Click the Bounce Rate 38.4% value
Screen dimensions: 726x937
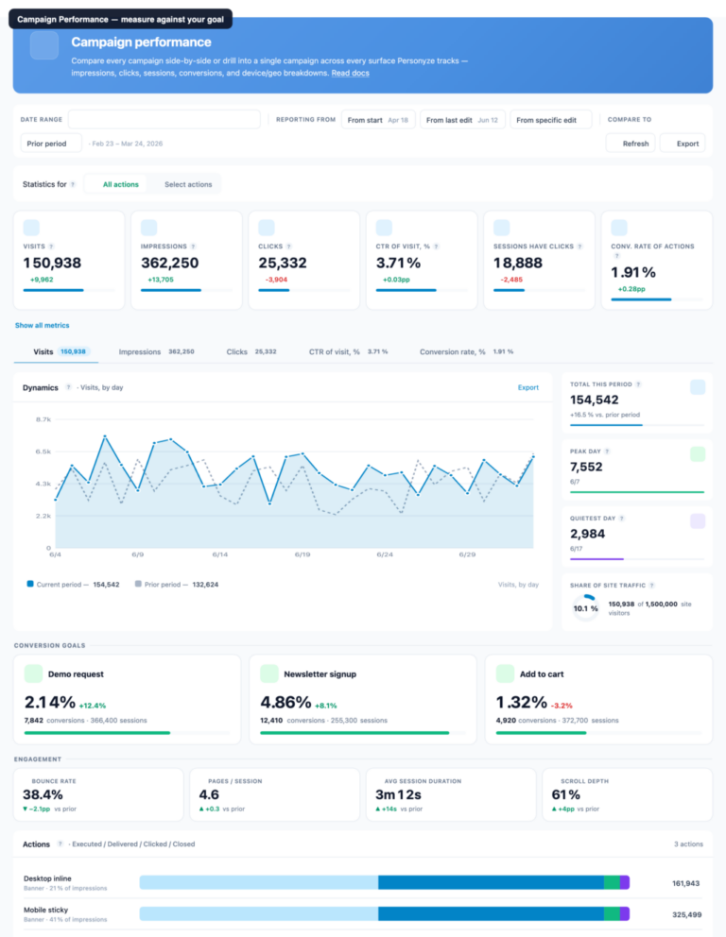click(43, 794)
